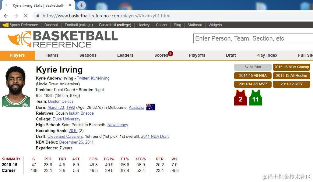This screenshot has height=182, width=313.
Task: Click the 1992 birth year link
Action: point(71,107)
